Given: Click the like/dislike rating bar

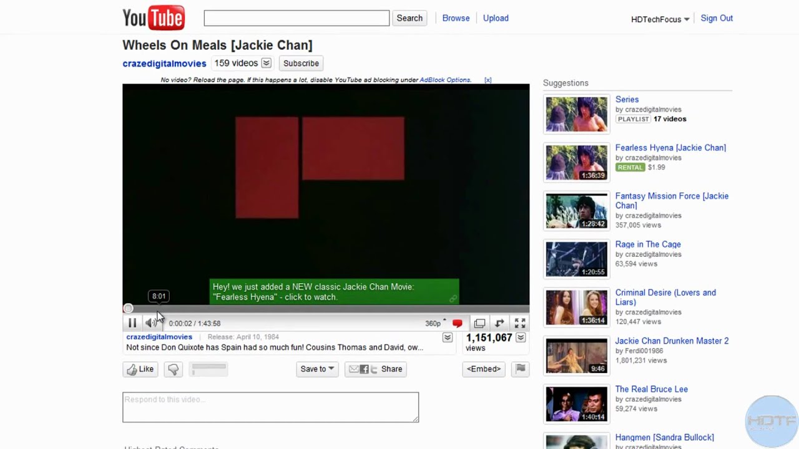Looking at the screenshot, I should click(x=208, y=369).
